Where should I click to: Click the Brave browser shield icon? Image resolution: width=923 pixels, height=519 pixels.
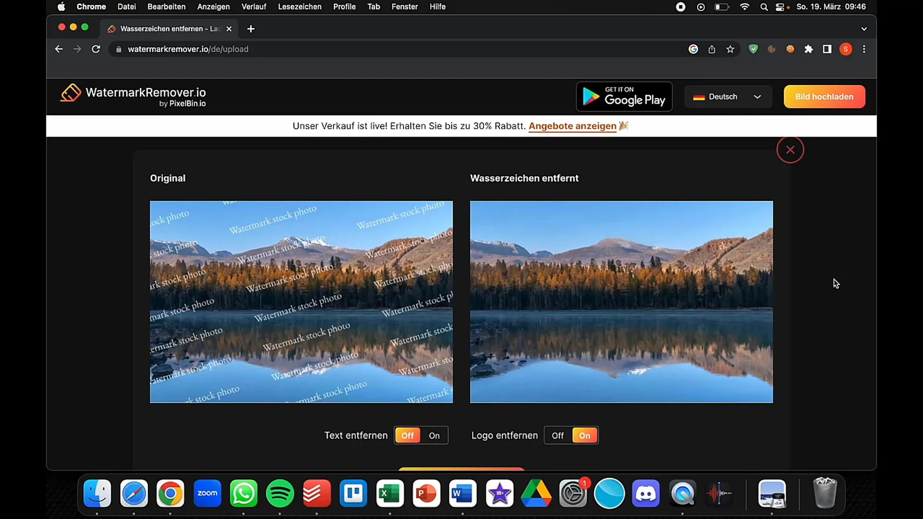753,49
